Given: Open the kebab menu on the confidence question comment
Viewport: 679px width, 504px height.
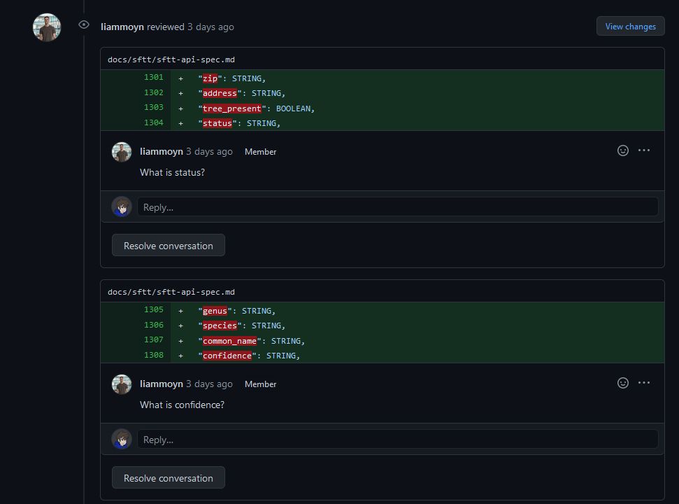Looking at the screenshot, I should coord(643,382).
